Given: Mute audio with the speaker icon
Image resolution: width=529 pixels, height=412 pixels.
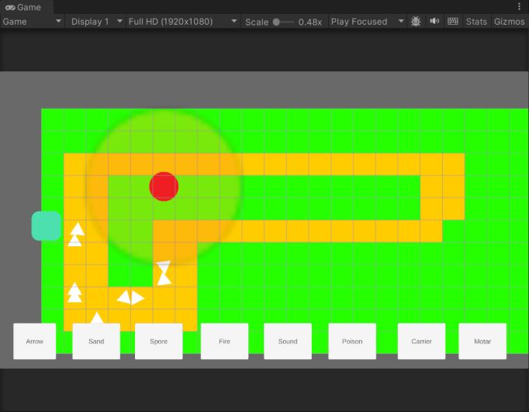Looking at the screenshot, I should (x=434, y=22).
